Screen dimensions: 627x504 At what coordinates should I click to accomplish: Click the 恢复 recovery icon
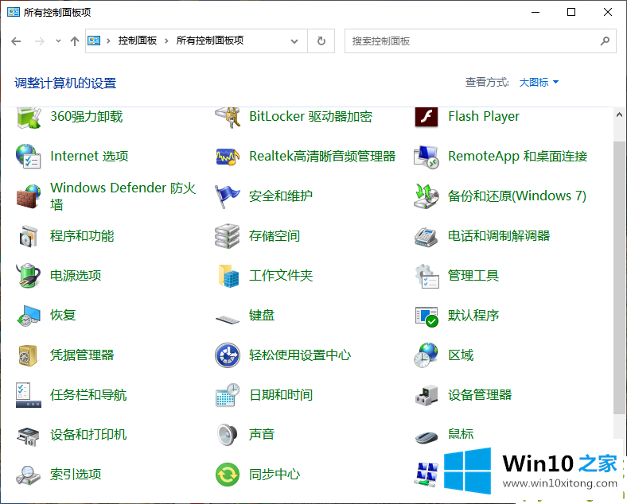(x=28, y=316)
